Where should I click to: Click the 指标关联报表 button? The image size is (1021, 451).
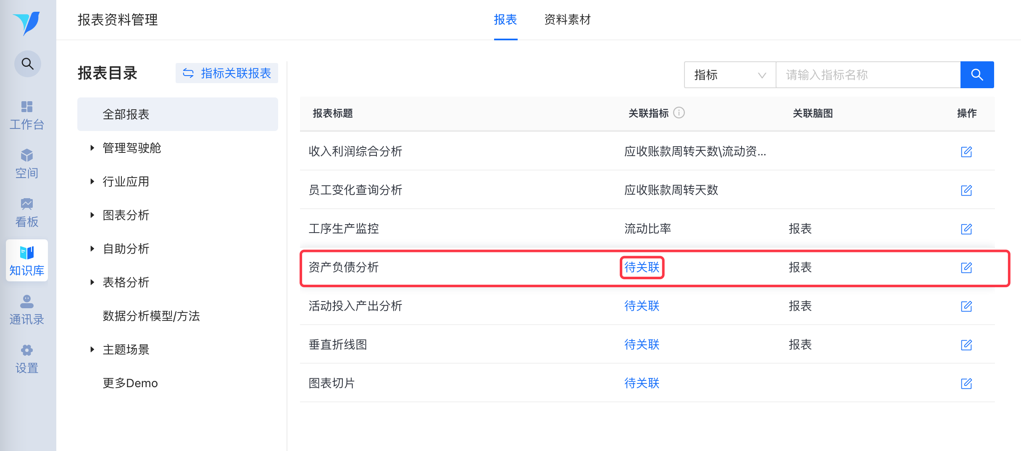(x=227, y=73)
